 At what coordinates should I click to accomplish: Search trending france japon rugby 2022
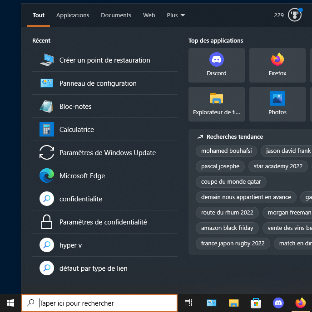pos(233,244)
